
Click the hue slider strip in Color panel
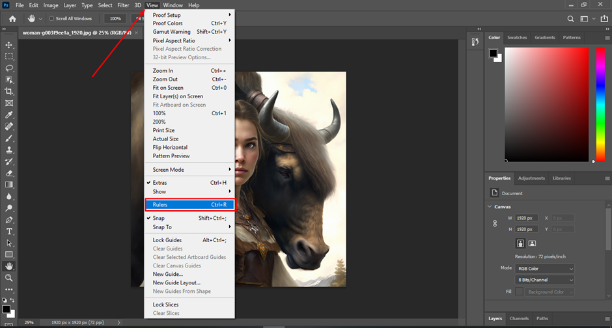(600, 104)
